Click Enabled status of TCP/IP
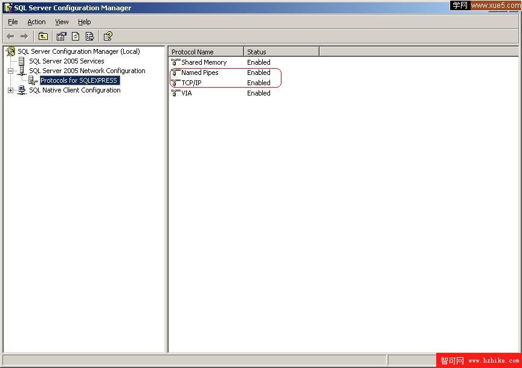522x368 pixels. [259, 83]
